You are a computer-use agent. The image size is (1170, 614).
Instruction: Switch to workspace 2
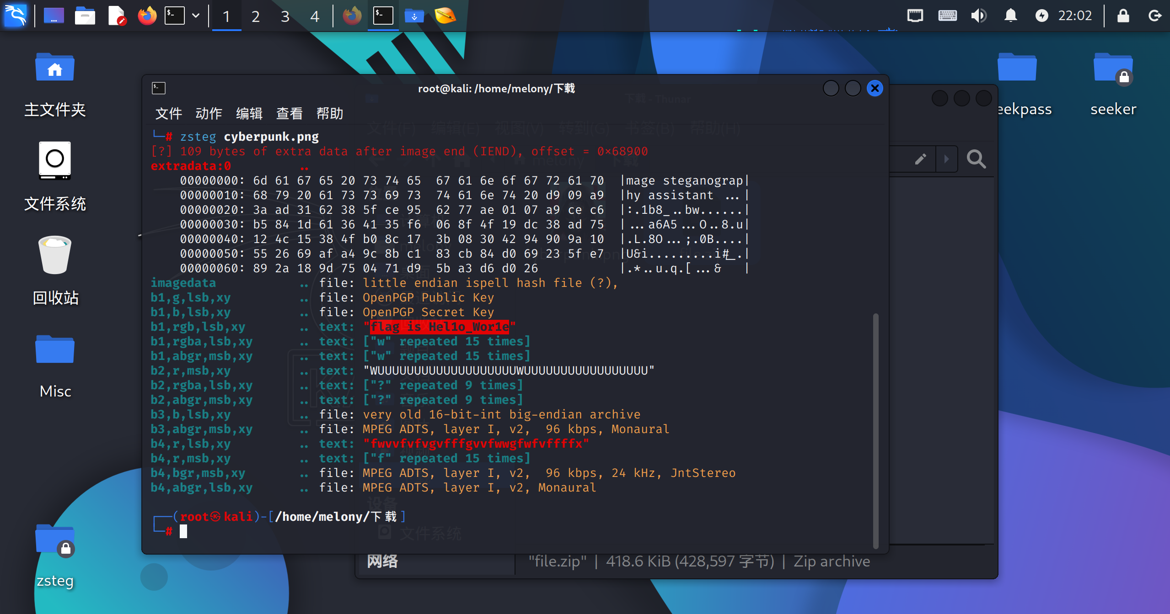(256, 16)
